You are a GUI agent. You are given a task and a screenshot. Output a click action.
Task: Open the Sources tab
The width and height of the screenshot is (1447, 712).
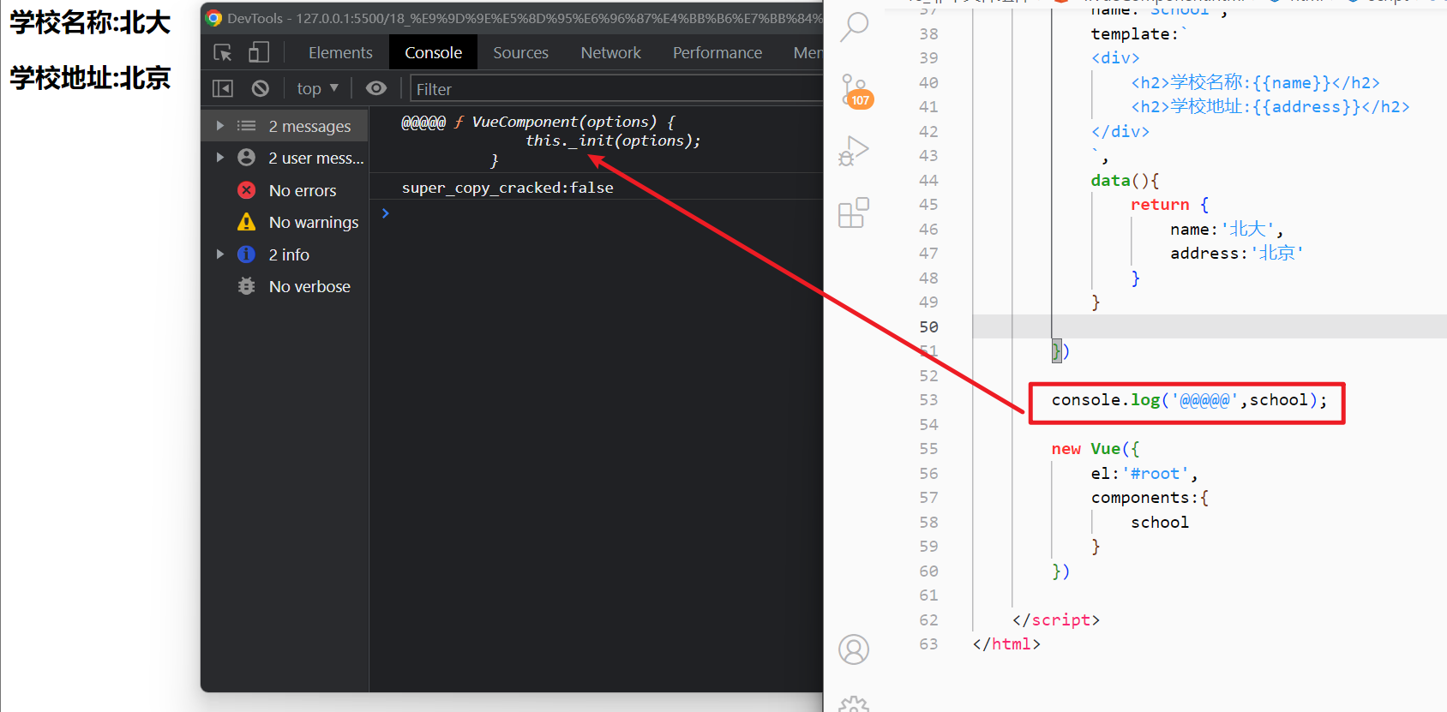520,53
